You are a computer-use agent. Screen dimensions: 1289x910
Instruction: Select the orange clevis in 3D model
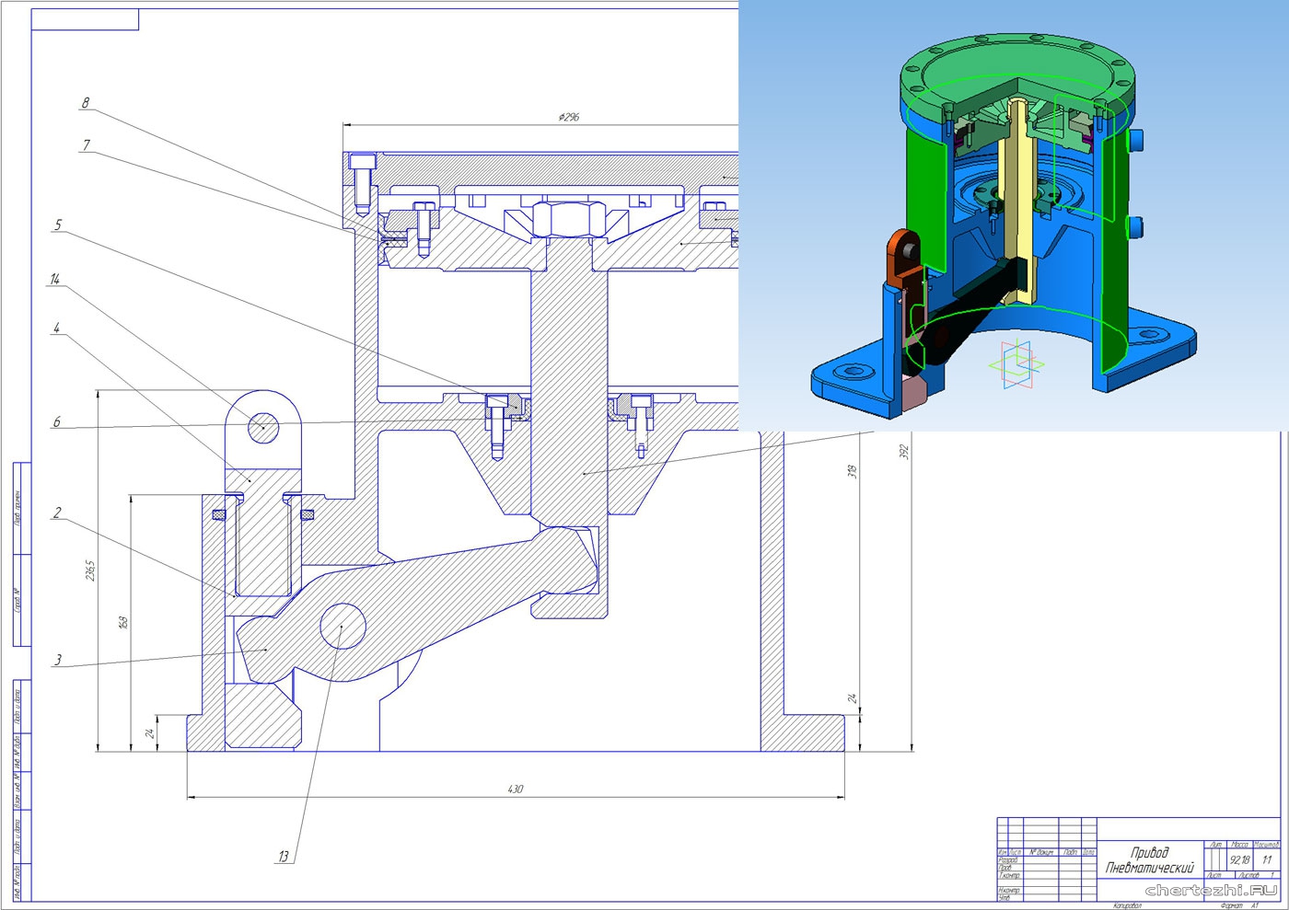906,253
